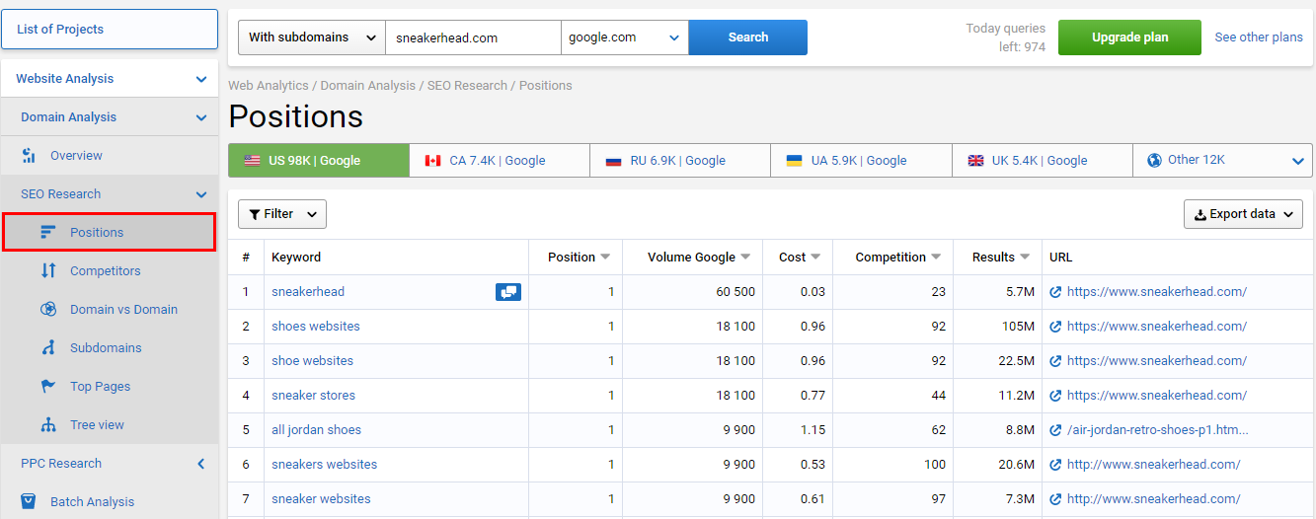1316x519 pixels.
Task: Select the US 98K Google tab
Action: (318, 160)
